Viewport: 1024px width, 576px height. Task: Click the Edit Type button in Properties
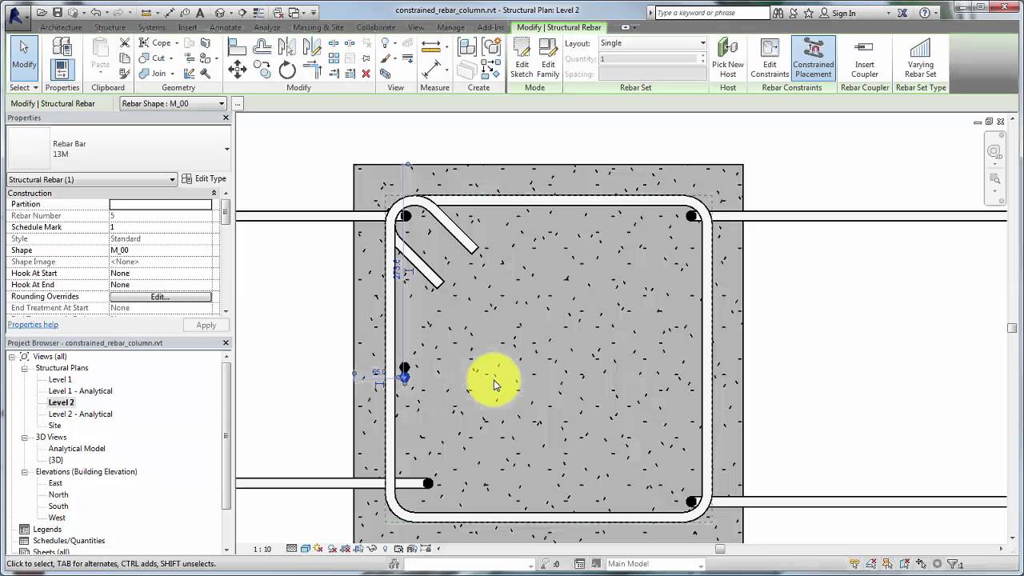click(x=206, y=178)
